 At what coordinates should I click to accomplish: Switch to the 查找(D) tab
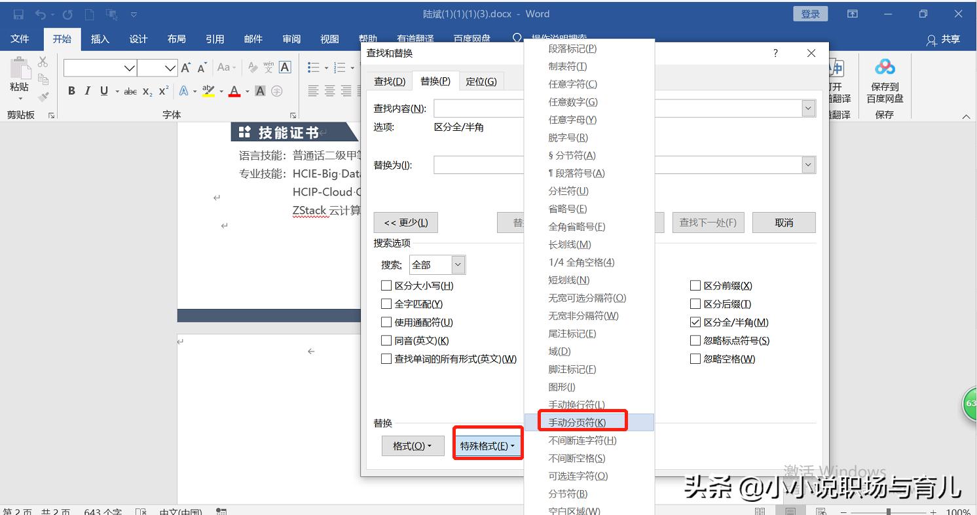pos(389,80)
